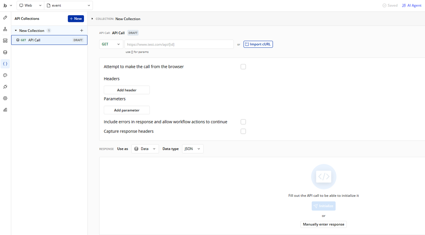Click the New Collection title in header
This screenshot has height=235, width=425.
coord(128,19)
